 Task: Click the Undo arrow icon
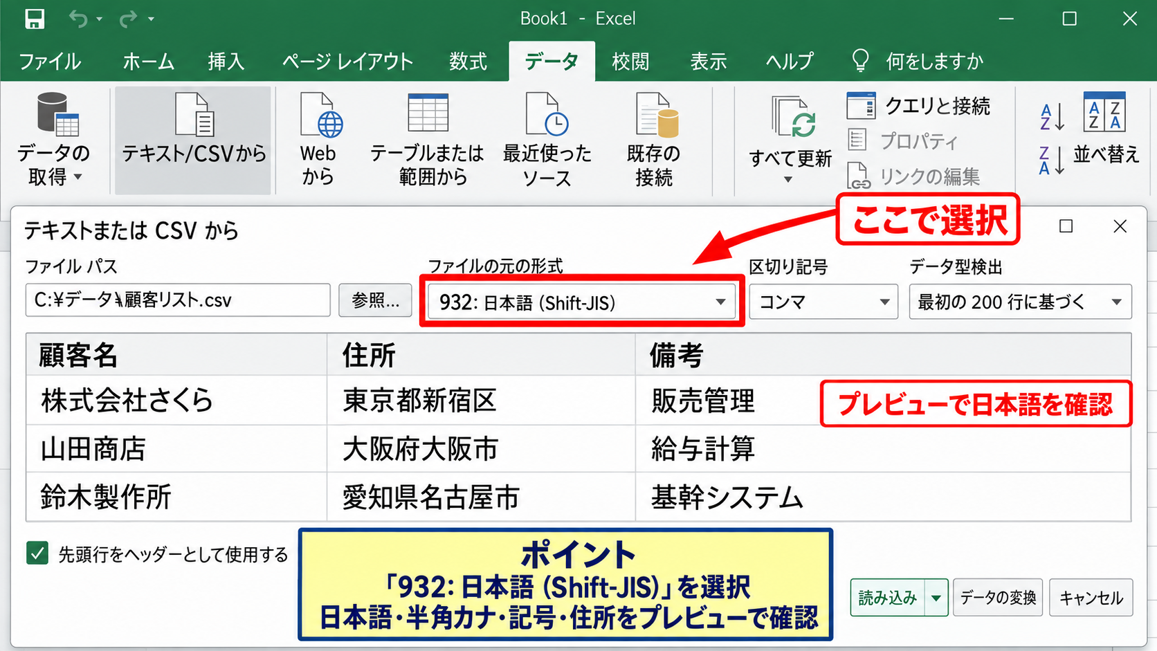(x=78, y=19)
